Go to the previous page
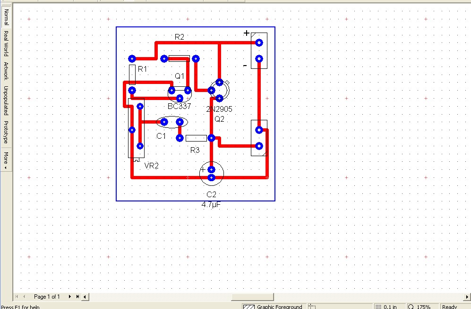This screenshot has height=309, width=471. point(24,297)
